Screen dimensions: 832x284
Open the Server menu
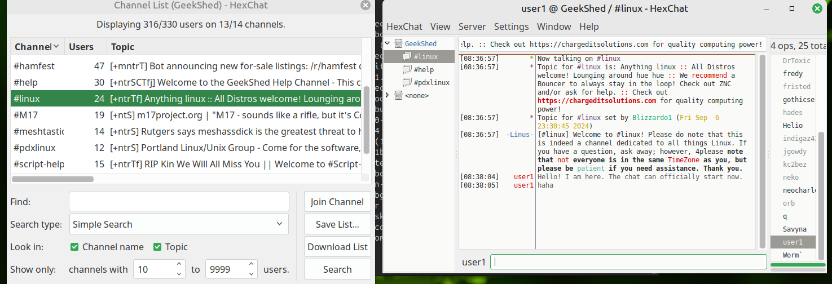coord(472,26)
